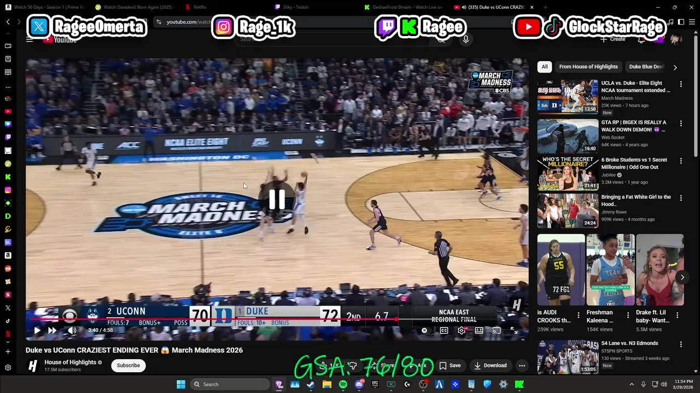Open Windows Start menu
The image size is (700, 393).
180,384
